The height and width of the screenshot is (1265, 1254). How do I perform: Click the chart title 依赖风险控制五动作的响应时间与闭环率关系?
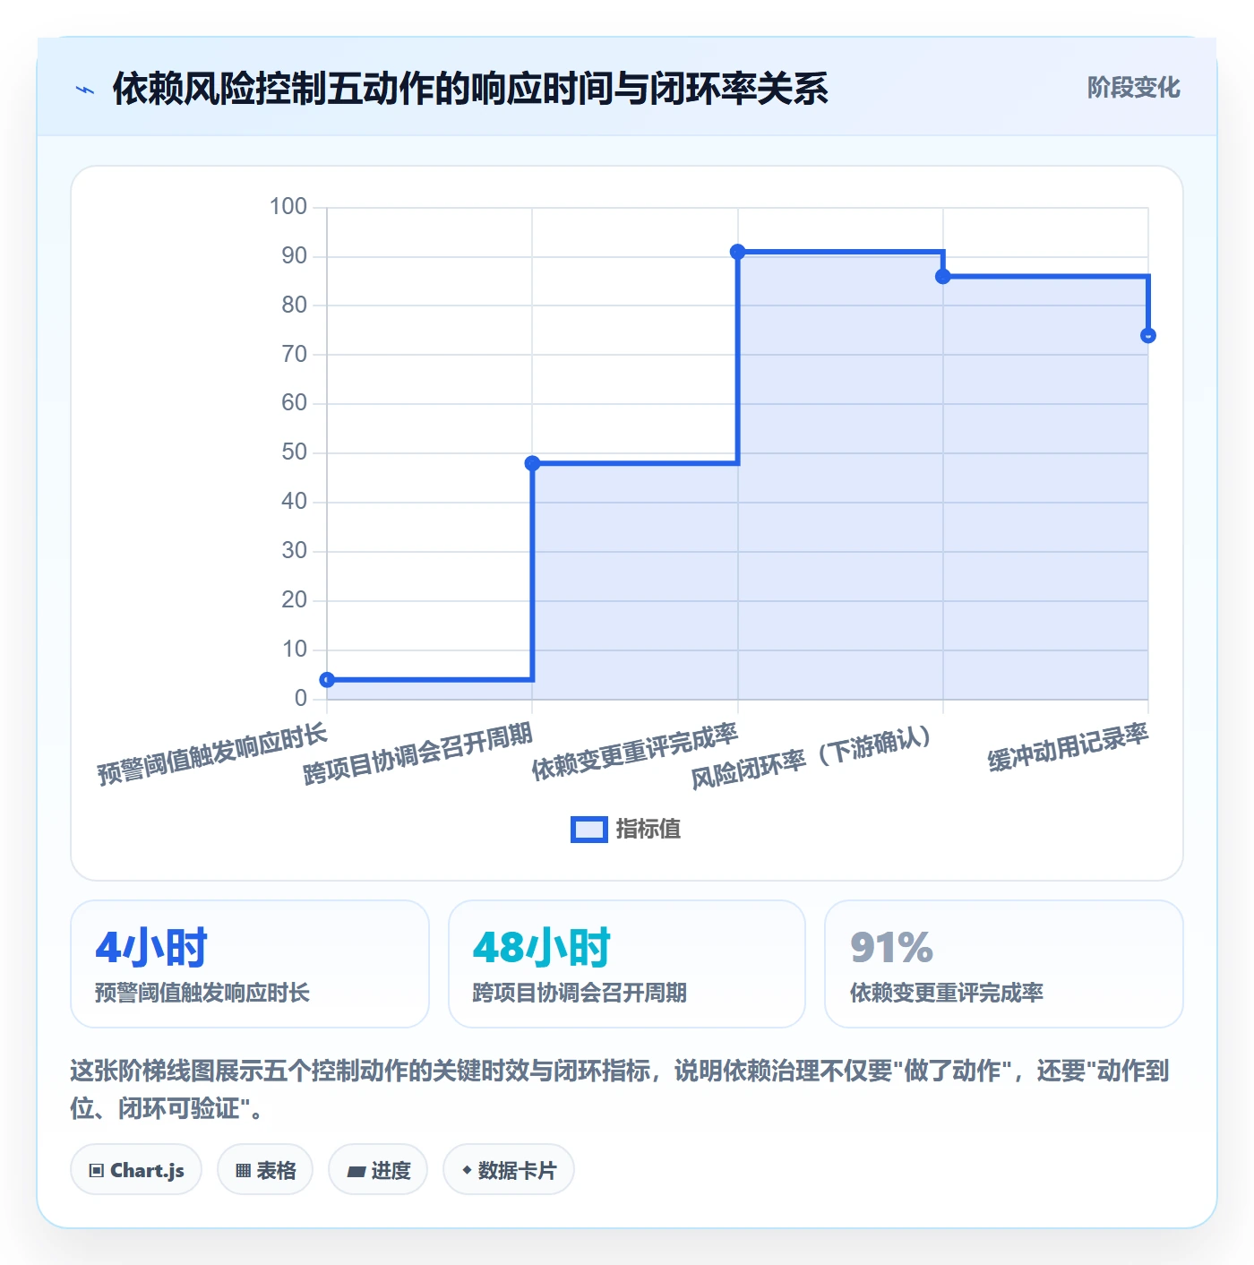pos(470,89)
